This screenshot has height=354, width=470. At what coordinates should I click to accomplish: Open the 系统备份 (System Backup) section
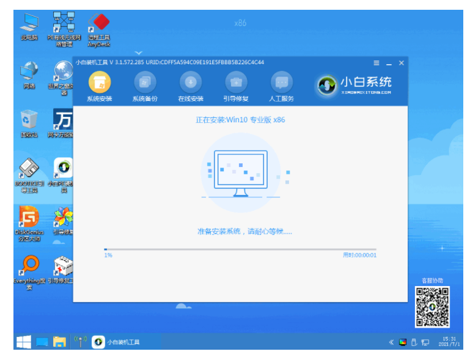(145, 83)
